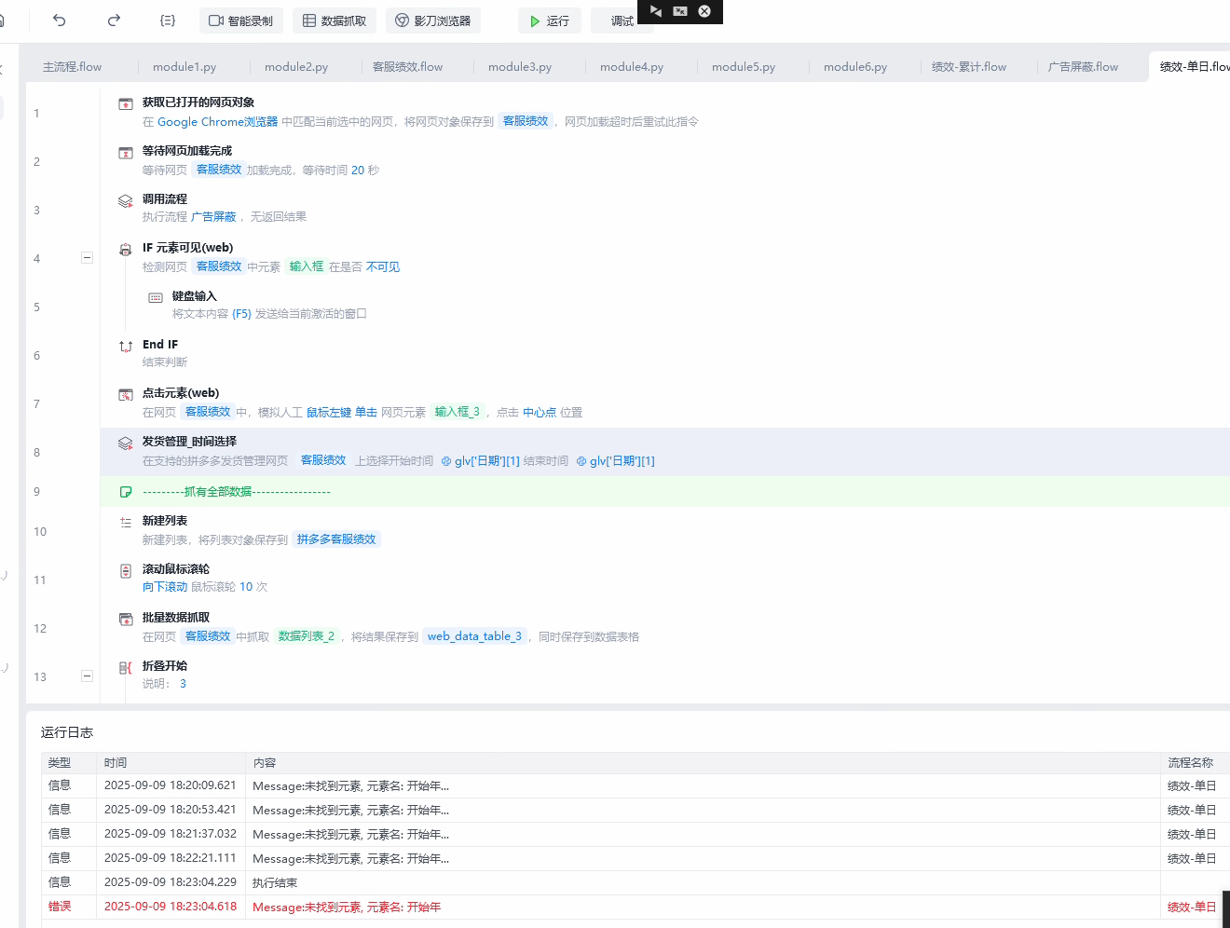
Task: Click 数据列表_2 element tag in step 12
Action: (307, 636)
